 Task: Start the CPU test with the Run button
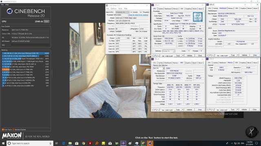tap(46, 21)
